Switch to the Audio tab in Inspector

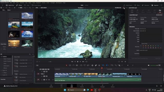click(137, 11)
